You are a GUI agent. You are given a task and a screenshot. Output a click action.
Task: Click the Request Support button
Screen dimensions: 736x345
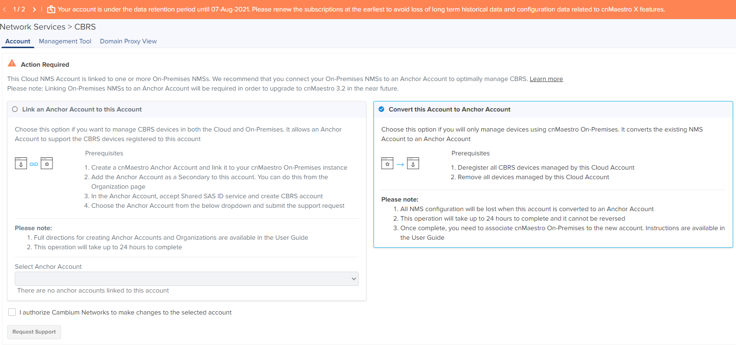[34, 332]
